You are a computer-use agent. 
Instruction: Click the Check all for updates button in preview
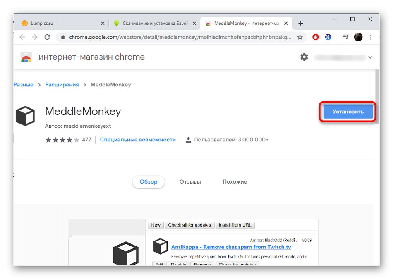(x=189, y=225)
